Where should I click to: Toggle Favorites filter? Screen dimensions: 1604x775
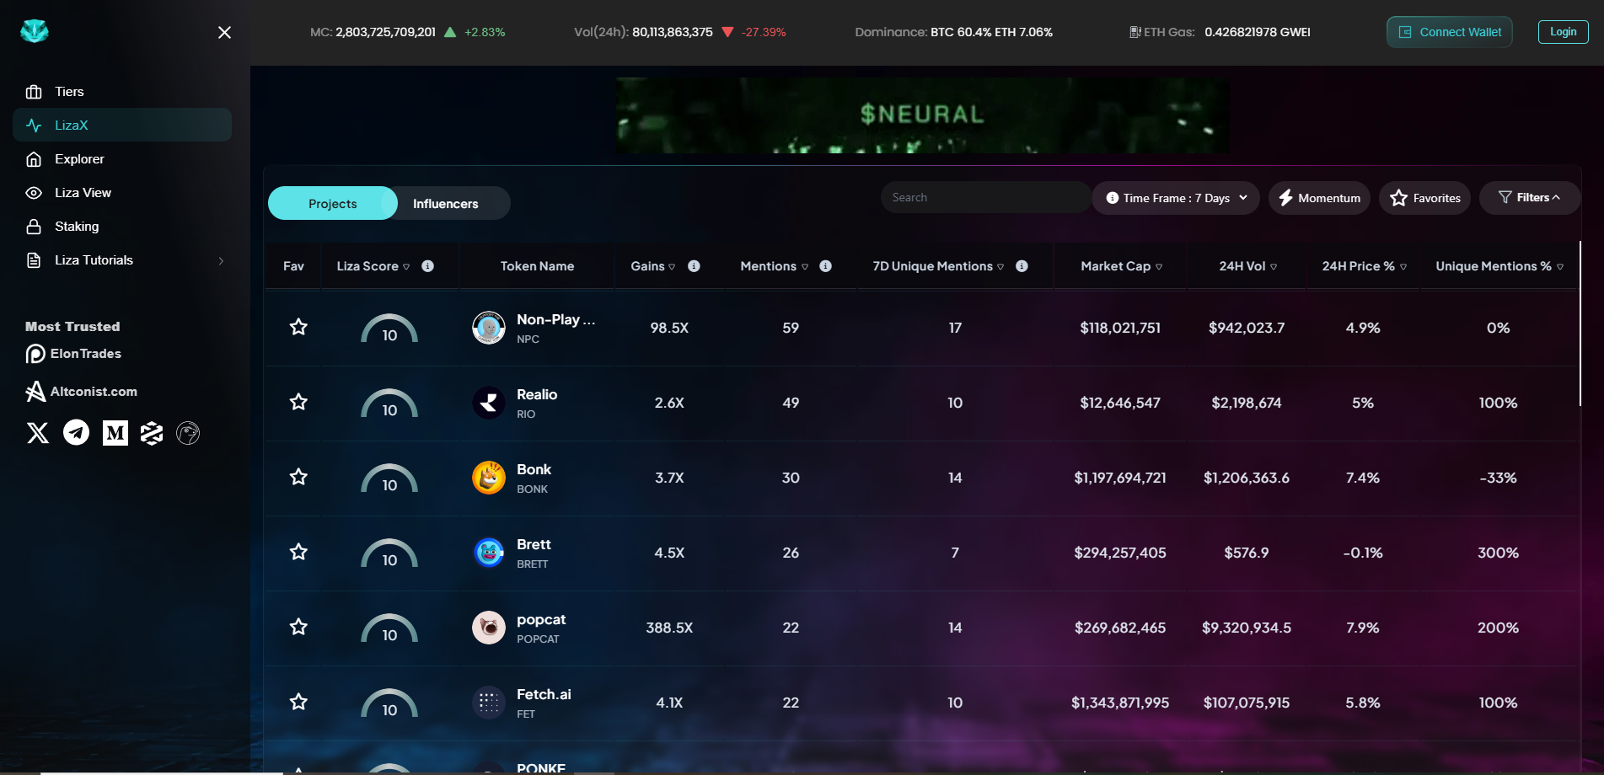point(1425,198)
